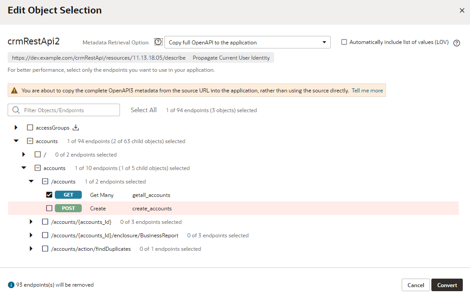The height and width of the screenshot is (297, 470).
Task: Click the info icon by endpoints removal message
Action: [x=11, y=285]
